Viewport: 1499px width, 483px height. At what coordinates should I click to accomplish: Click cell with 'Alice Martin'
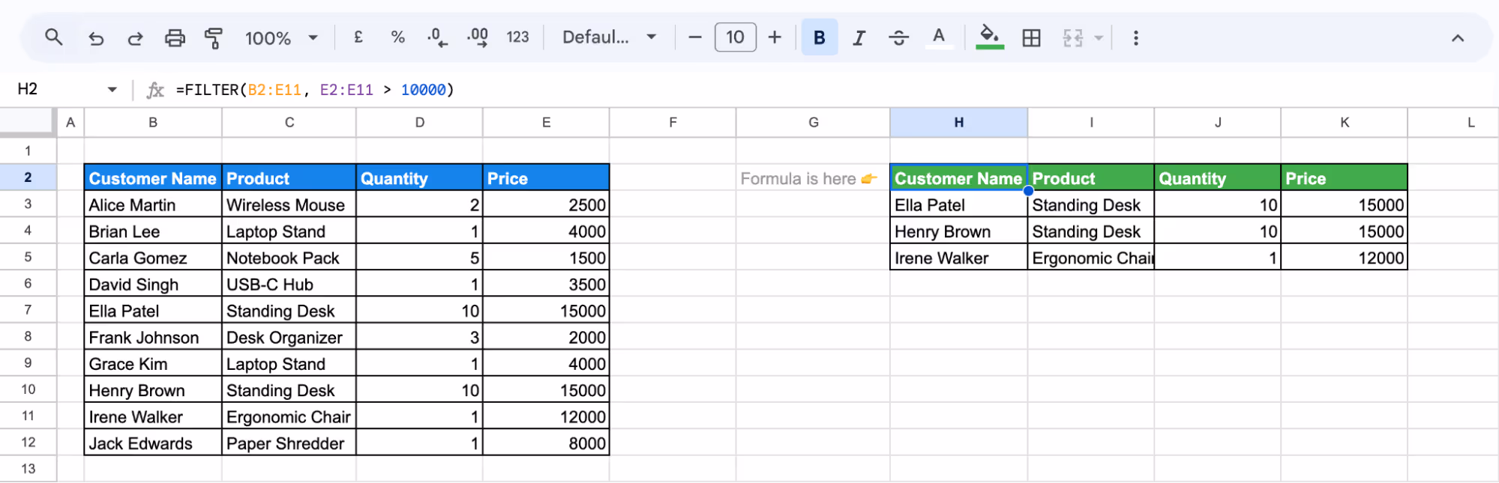point(153,204)
